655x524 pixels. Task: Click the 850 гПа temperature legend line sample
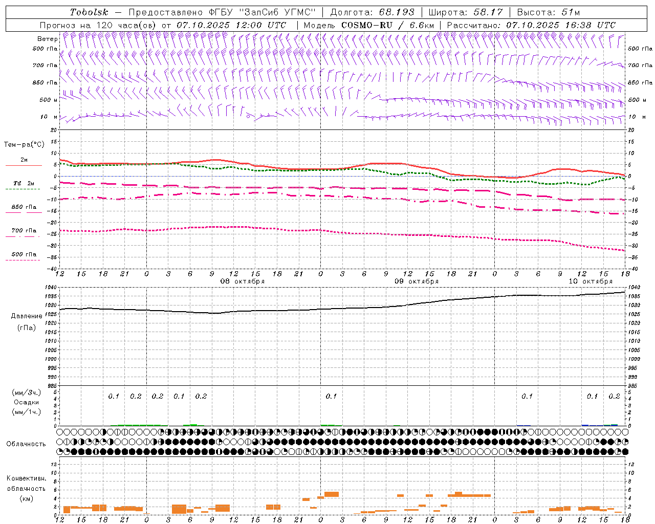pyautogui.click(x=24, y=213)
